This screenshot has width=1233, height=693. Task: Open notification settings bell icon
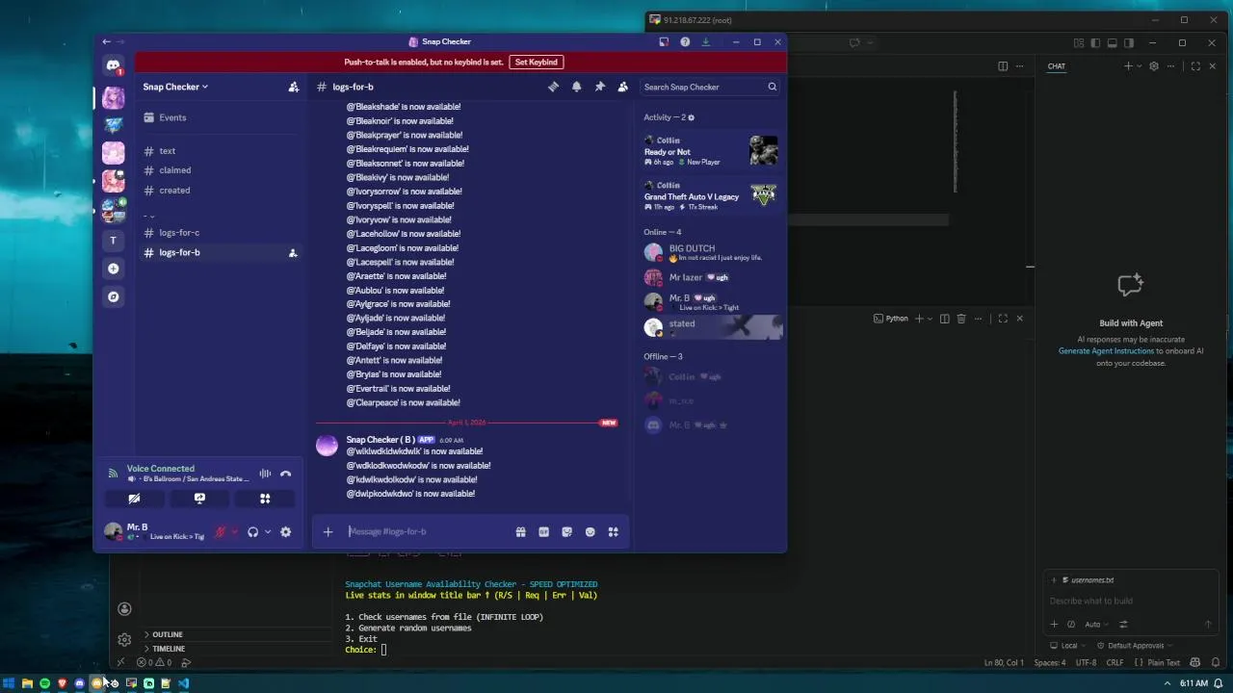click(576, 87)
